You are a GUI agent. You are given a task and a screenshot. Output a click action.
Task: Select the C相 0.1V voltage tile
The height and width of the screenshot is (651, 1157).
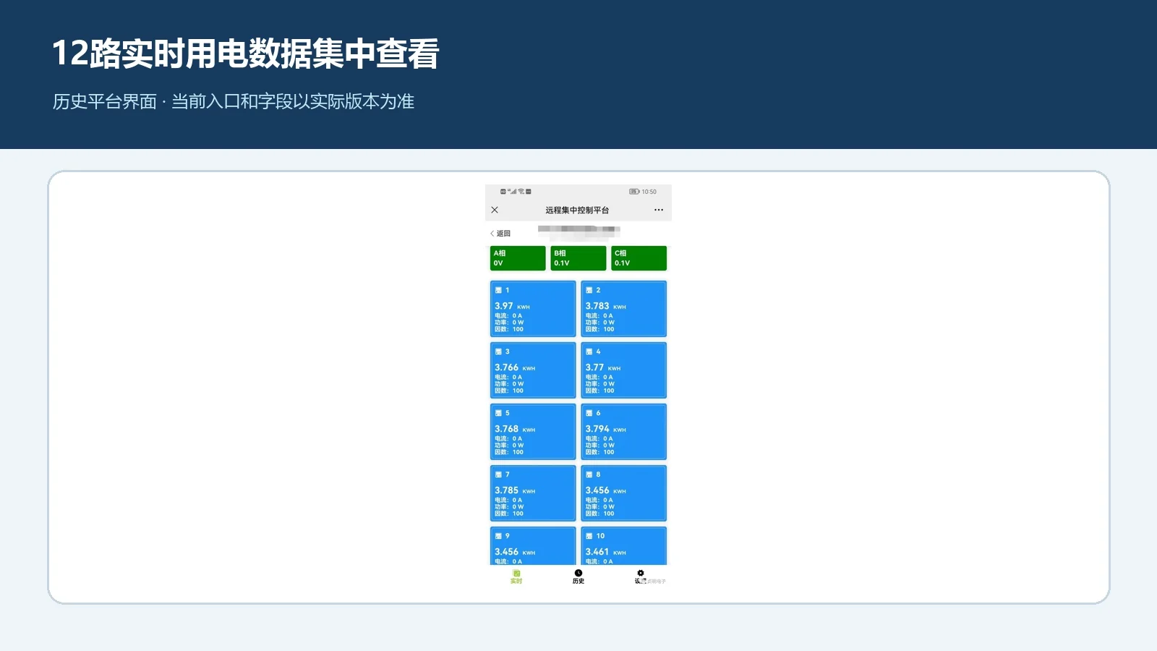tap(639, 258)
